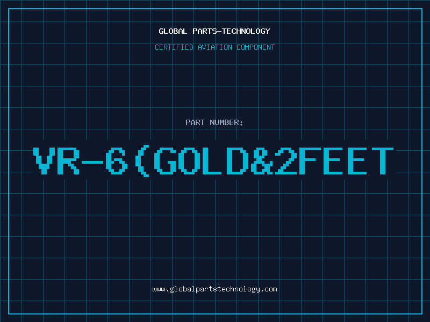Select the 'CERTIFIED AVIATION COMPONENT' subtitle
430x322 pixels.
(214, 47)
